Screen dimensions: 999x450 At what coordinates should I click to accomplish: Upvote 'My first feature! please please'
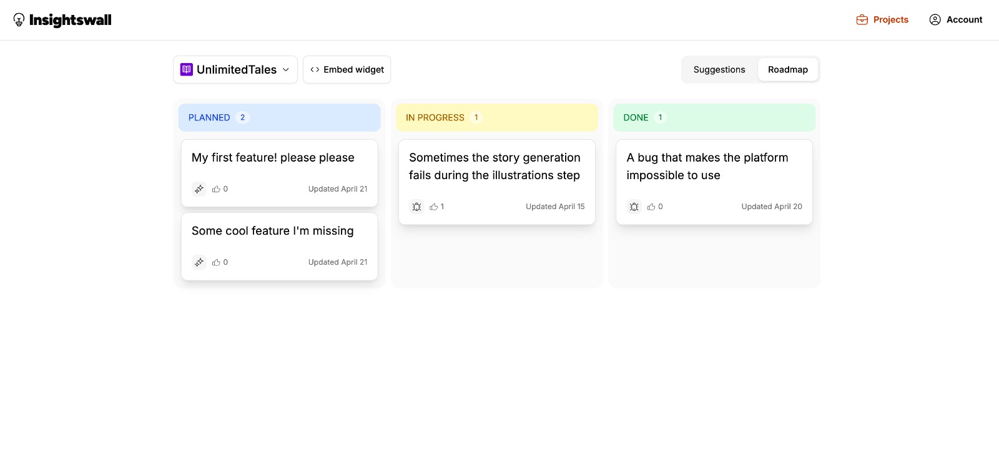[x=217, y=189]
